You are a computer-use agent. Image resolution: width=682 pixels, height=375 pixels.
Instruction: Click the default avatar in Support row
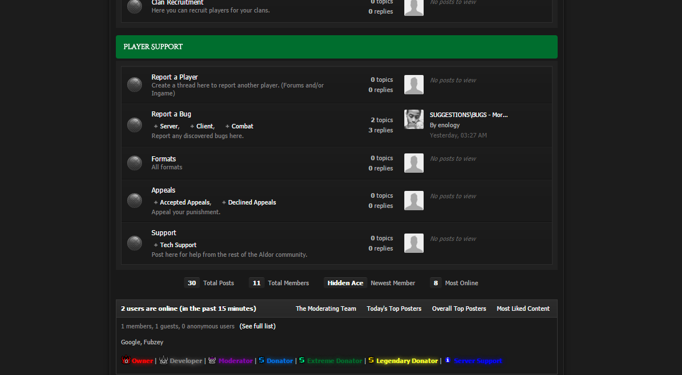(414, 243)
